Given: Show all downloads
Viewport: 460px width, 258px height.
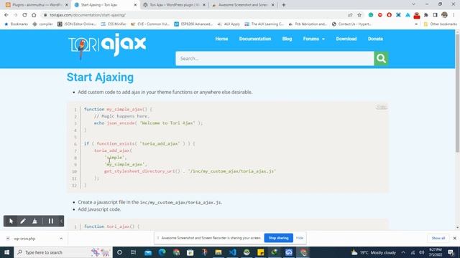Looking at the screenshot, I should coord(438,238).
